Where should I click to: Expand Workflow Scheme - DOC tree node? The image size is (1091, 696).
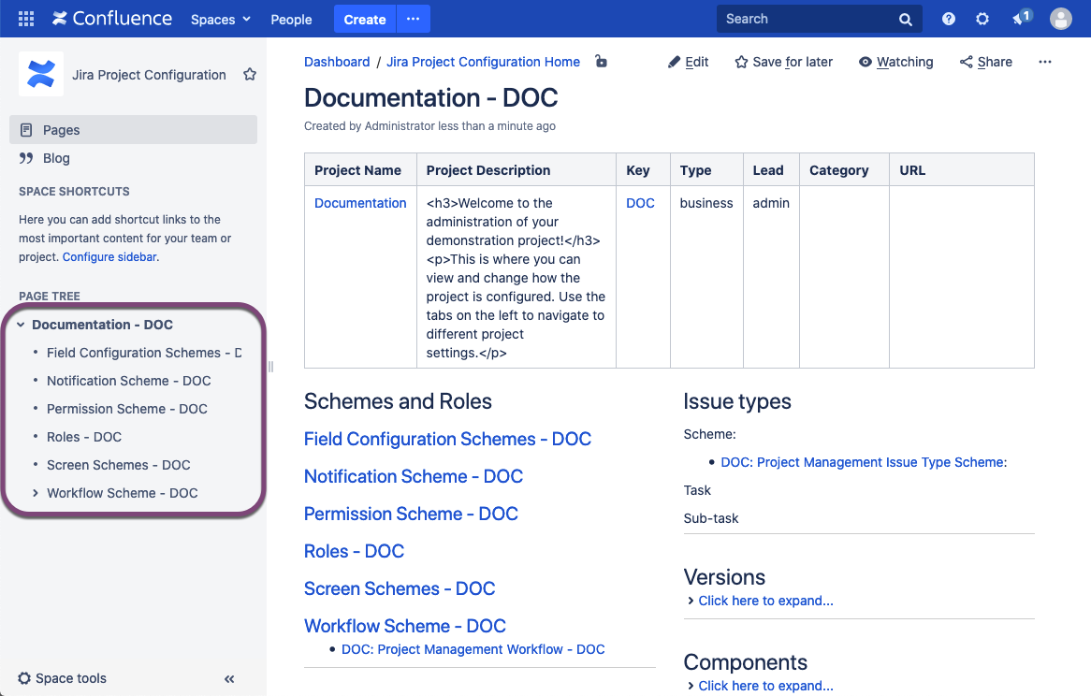pyautogui.click(x=35, y=493)
